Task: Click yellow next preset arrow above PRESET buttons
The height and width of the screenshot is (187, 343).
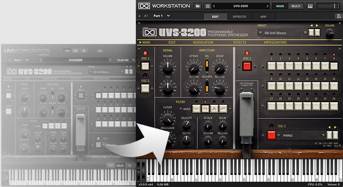Action: pyautogui.click(x=317, y=26)
